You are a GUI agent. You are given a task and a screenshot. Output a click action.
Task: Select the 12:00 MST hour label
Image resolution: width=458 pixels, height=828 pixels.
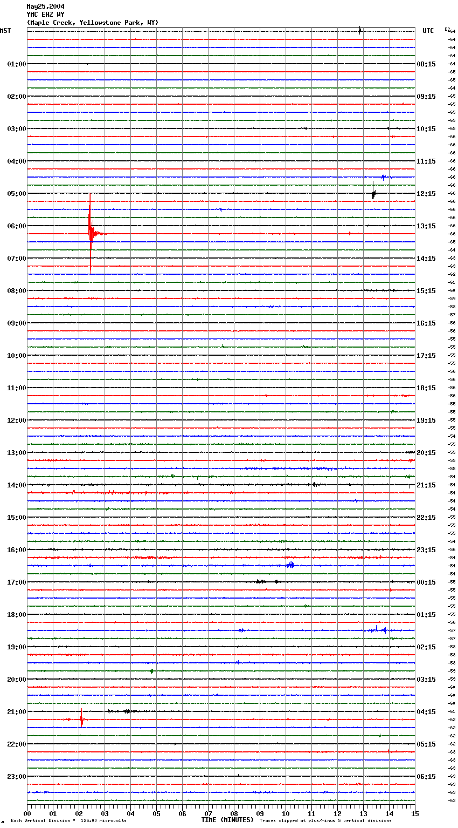pyautogui.click(x=16, y=420)
